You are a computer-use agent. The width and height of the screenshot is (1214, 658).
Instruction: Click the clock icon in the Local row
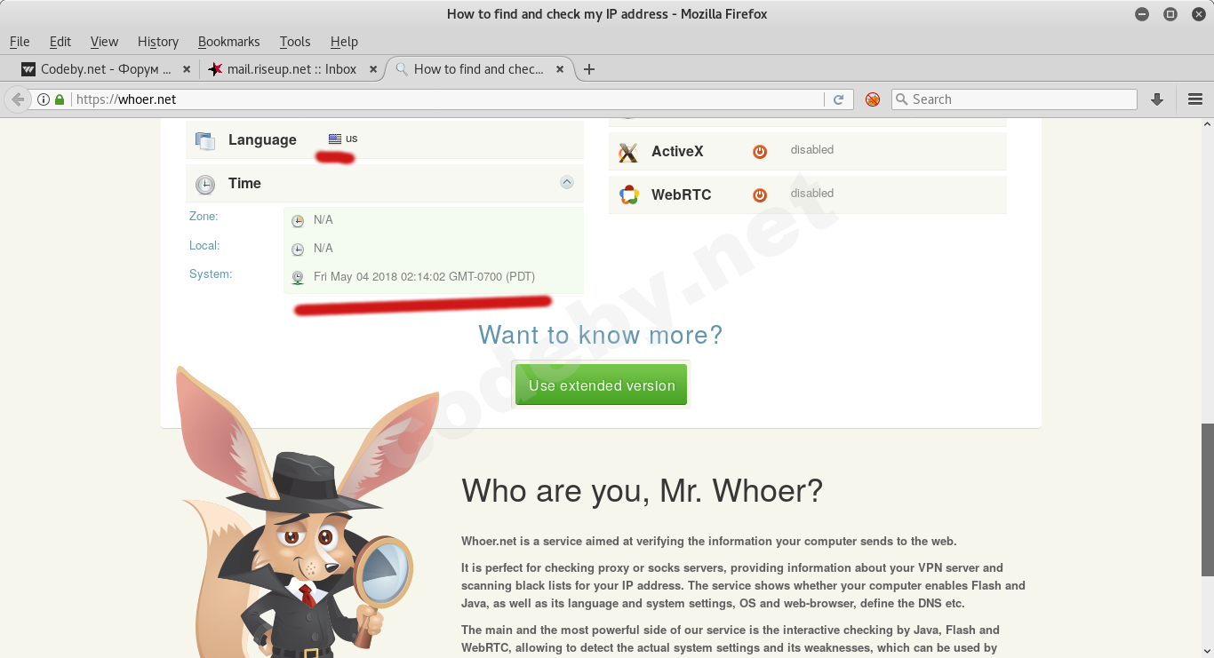[298, 249]
